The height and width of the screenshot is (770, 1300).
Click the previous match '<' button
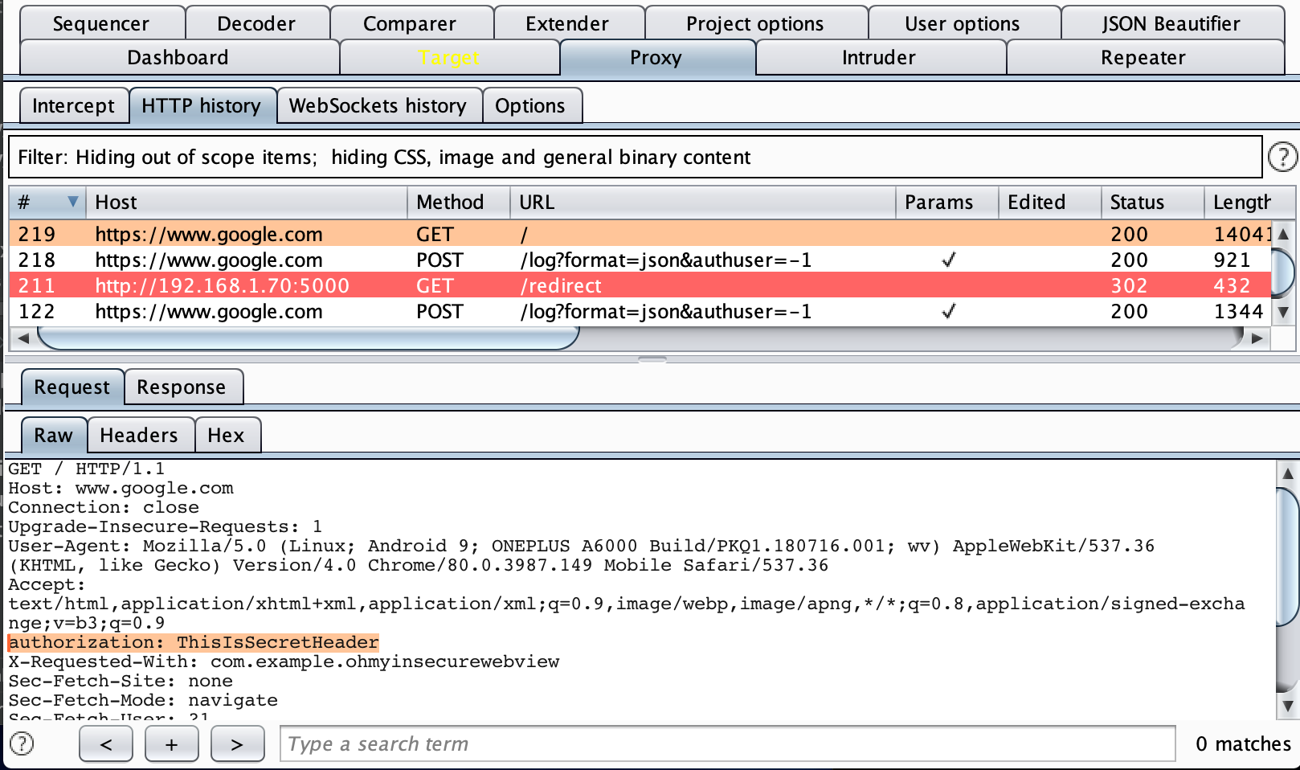click(106, 743)
